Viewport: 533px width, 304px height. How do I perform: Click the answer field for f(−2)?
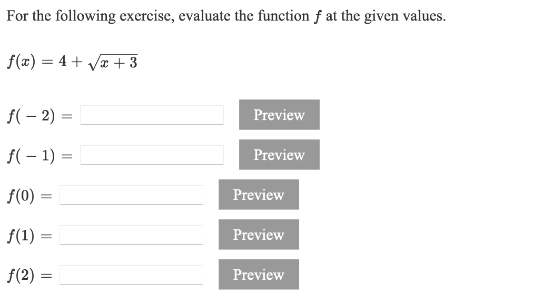pyautogui.click(x=152, y=115)
